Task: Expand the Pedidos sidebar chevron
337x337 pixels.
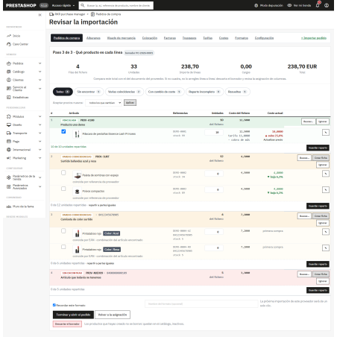Action: pos(40,63)
